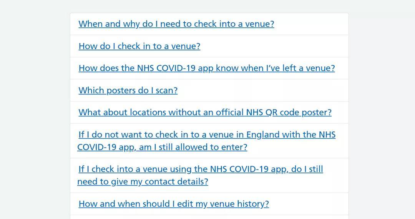
Task: Open 'Which posters do I scan?' link
Action: click(x=128, y=90)
